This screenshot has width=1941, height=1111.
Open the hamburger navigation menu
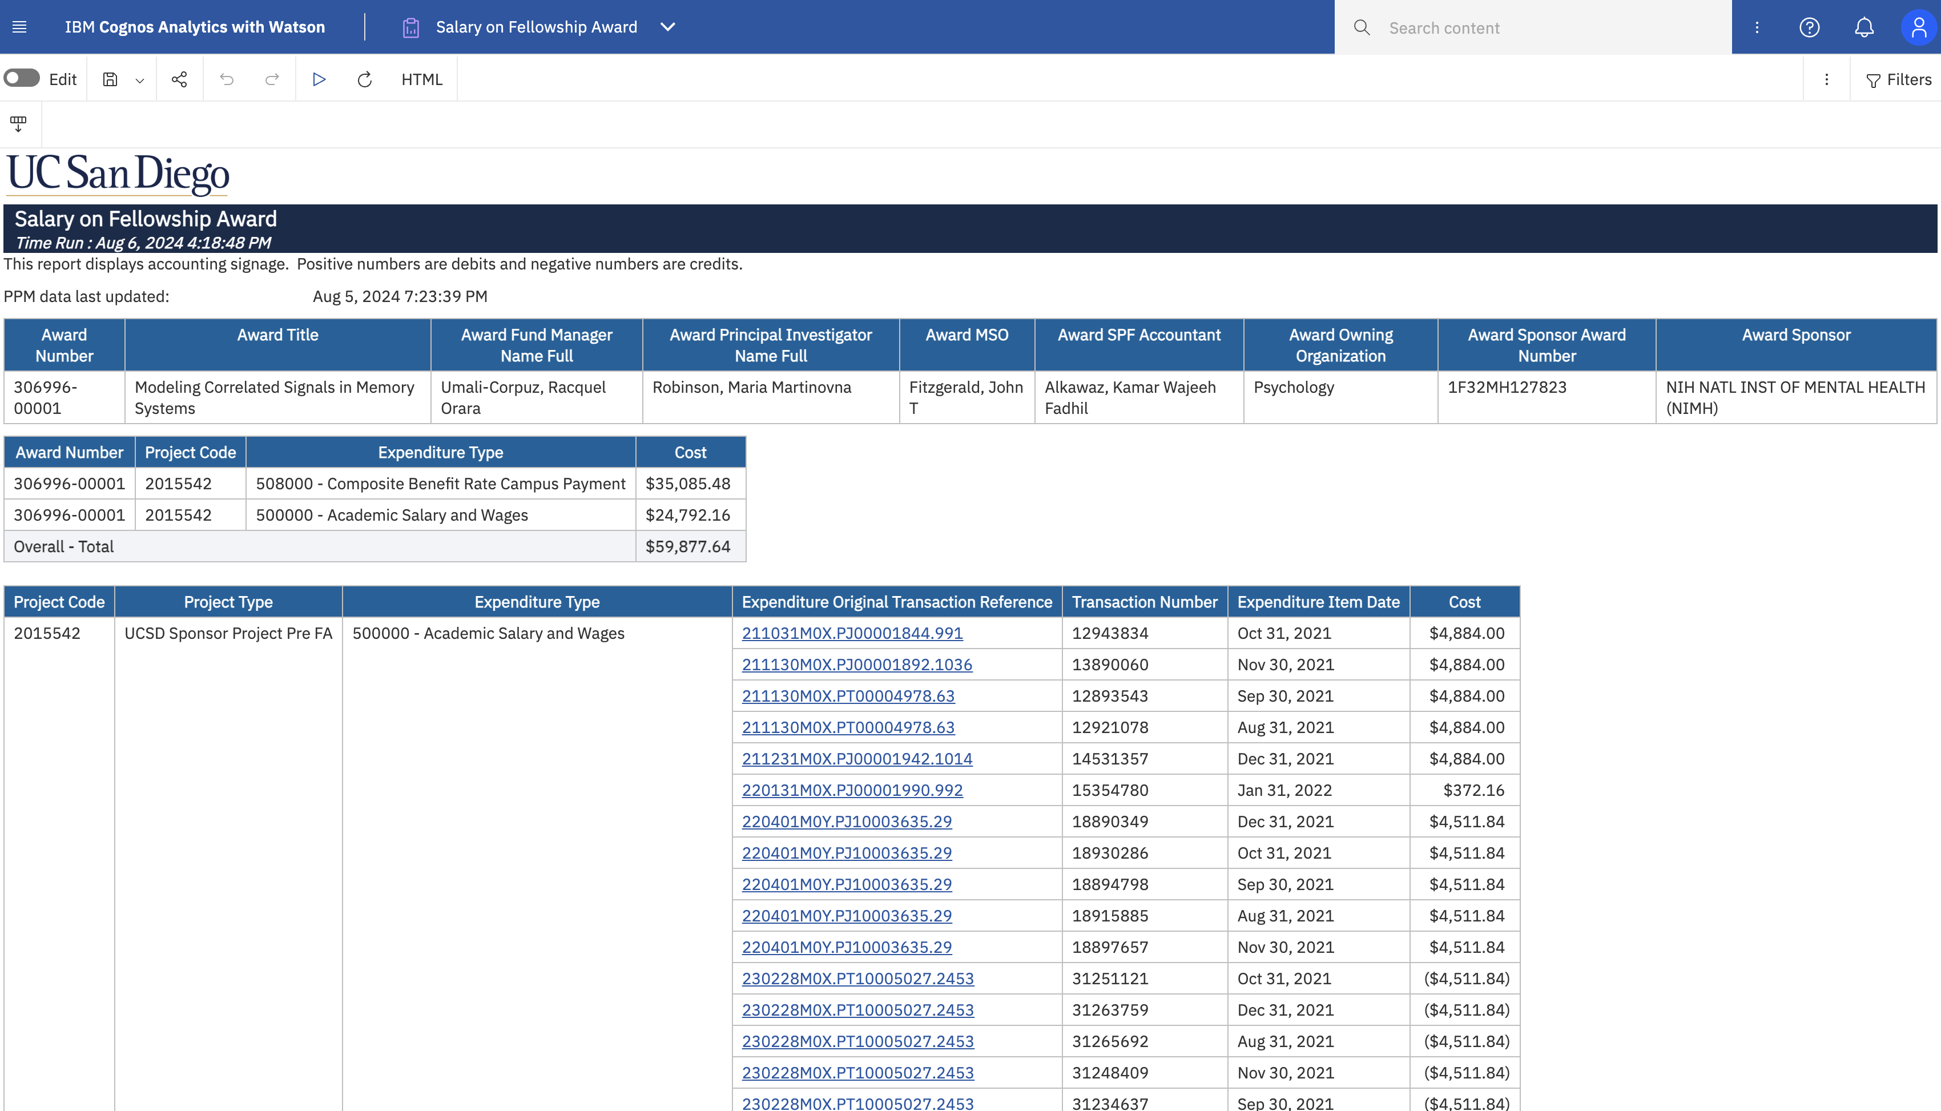click(x=20, y=27)
